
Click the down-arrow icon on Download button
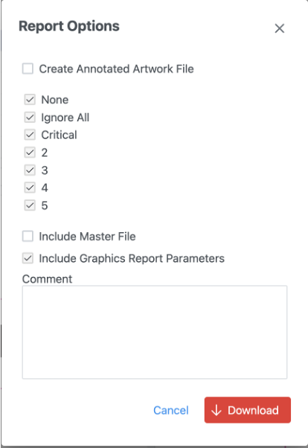tap(216, 410)
